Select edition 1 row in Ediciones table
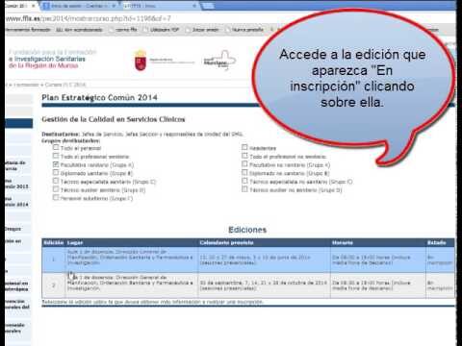Viewport: 462px width, 346px height. pyautogui.click(x=248, y=259)
